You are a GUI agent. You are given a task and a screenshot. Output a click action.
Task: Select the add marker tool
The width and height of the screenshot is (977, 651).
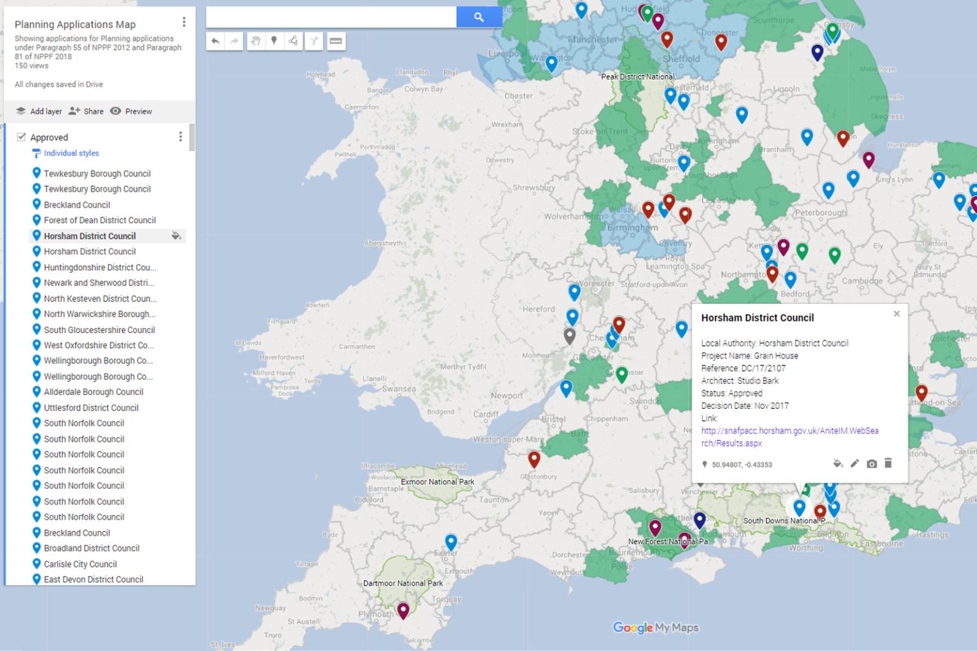tap(274, 41)
